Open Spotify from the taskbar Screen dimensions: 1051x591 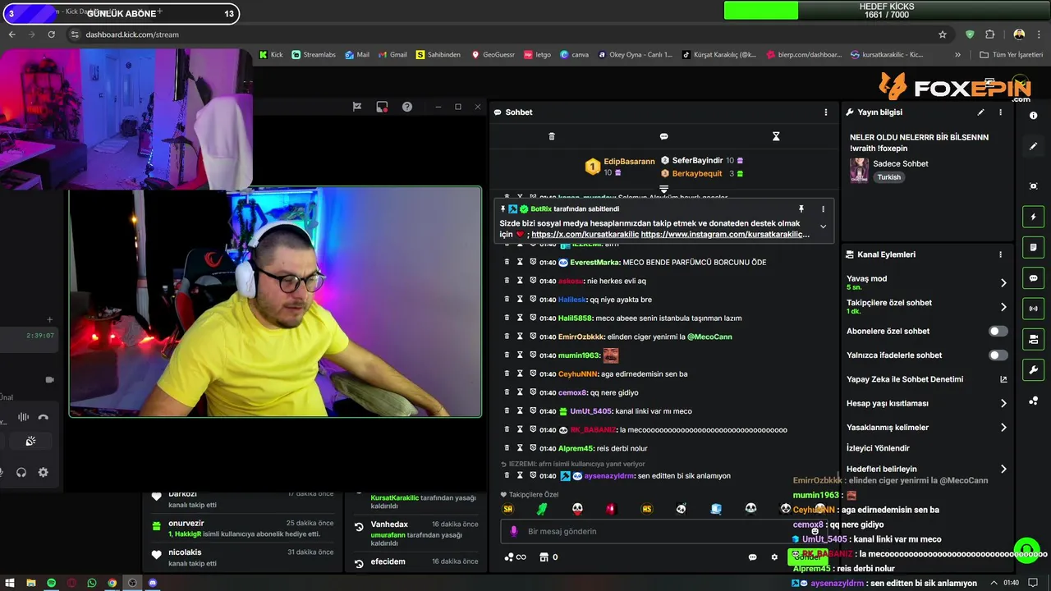click(x=52, y=583)
